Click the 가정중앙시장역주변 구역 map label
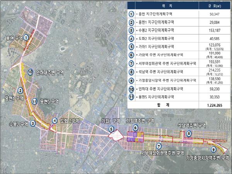The height and width of the screenshot is (174, 232). point(207,158)
